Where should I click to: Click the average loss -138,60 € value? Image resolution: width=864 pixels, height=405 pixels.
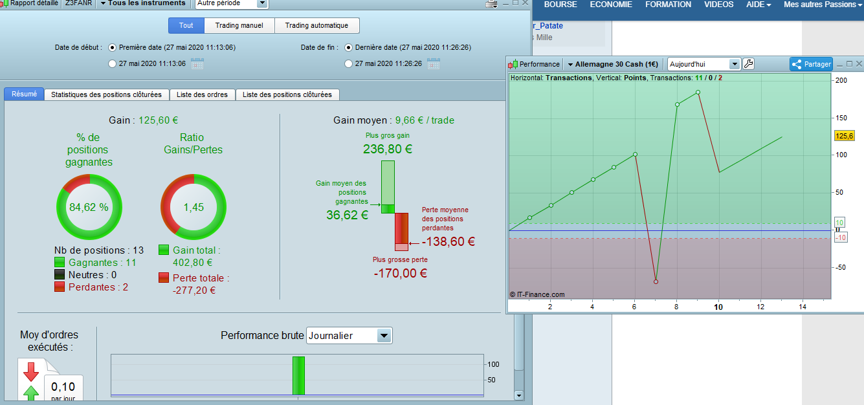449,242
